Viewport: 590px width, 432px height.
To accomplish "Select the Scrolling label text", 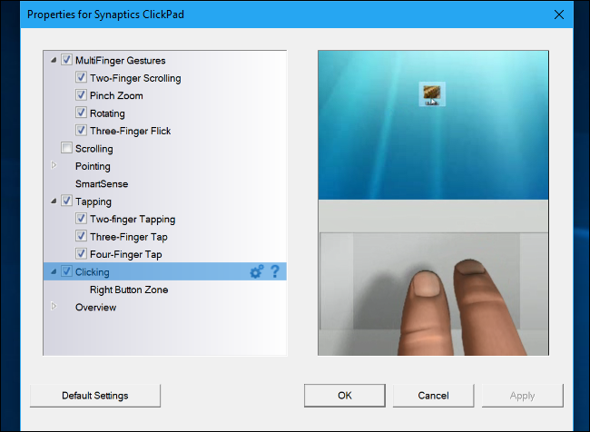I will click(x=94, y=149).
